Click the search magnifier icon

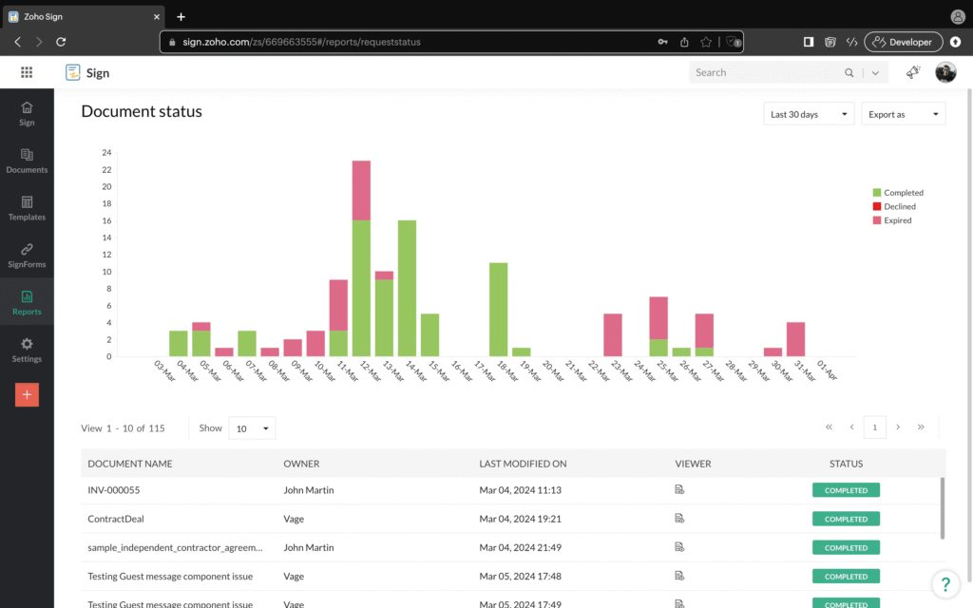point(849,73)
